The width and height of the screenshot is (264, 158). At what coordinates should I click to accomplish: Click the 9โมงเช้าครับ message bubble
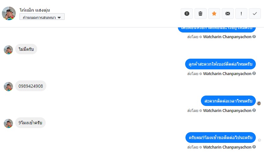pyautogui.click(x=30, y=123)
